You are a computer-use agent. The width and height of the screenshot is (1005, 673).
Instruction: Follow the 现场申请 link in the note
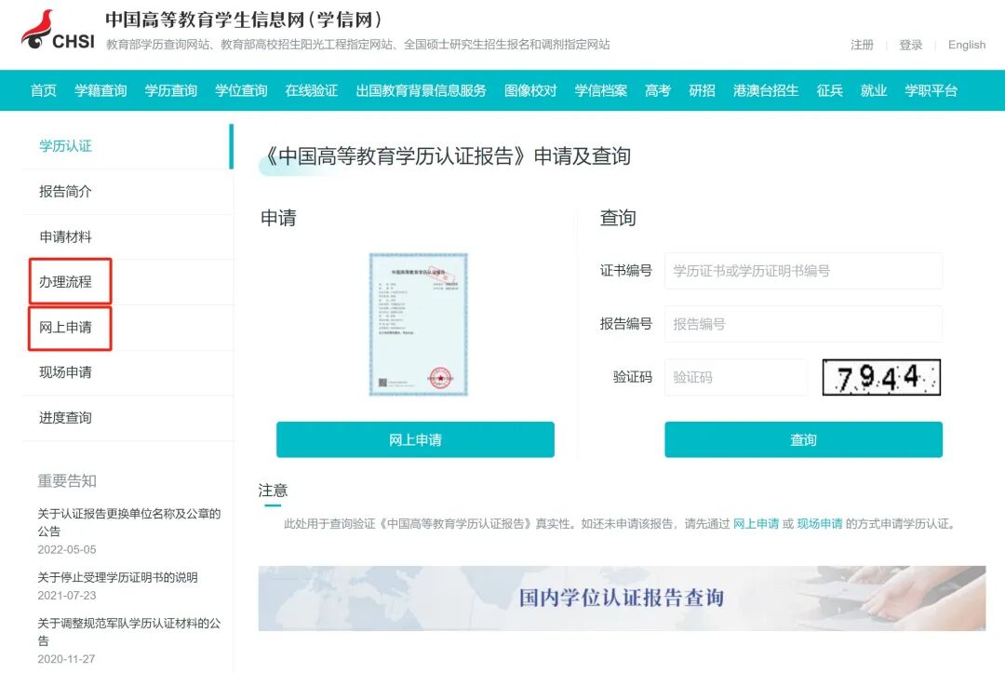[819, 524]
